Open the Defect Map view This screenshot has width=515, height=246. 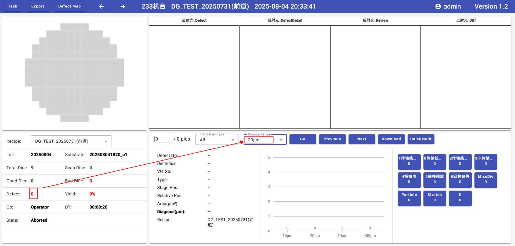(x=69, y=6)
